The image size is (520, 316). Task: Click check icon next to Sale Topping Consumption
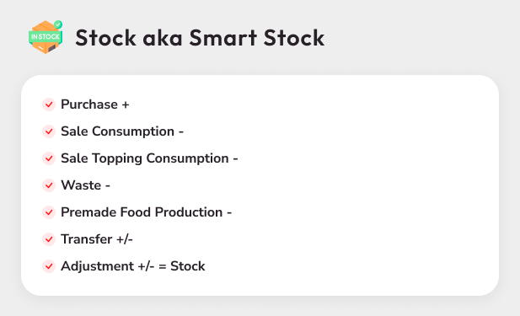coord(49,158)
